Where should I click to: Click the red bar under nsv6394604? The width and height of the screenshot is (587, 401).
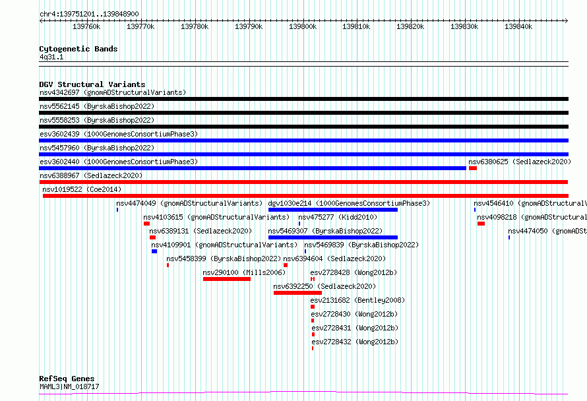[x=286, y=265]
